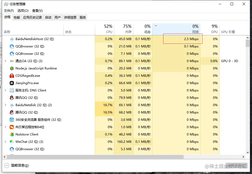Maximize the Task Manager window
This screenshot has height=174, width=252.
[232, 4]
